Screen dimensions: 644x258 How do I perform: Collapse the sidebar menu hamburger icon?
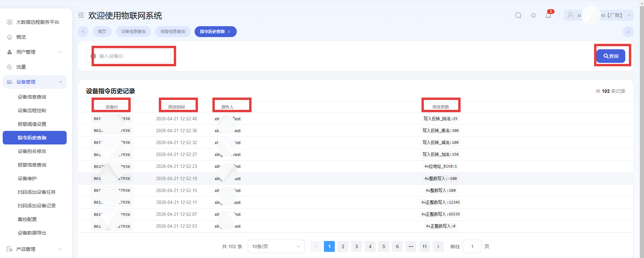tap(81, 15)
